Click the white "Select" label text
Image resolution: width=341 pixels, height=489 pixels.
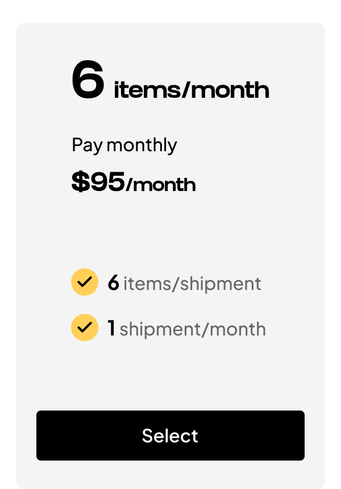coord(170,436)
